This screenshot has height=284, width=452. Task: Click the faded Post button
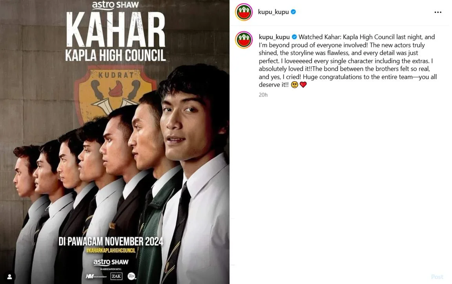point(437,277)
